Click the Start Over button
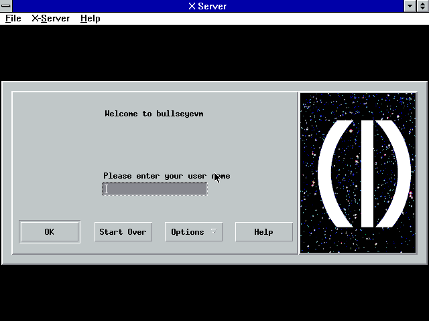The width and height of the screenshot is (429, 321). [123, 232]
